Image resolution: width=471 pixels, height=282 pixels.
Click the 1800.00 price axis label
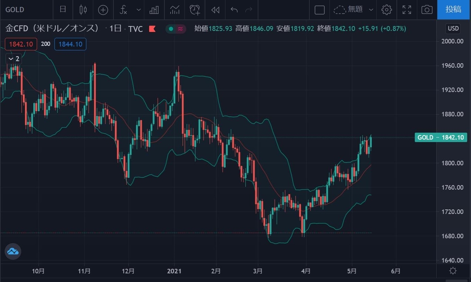[453, 163]
